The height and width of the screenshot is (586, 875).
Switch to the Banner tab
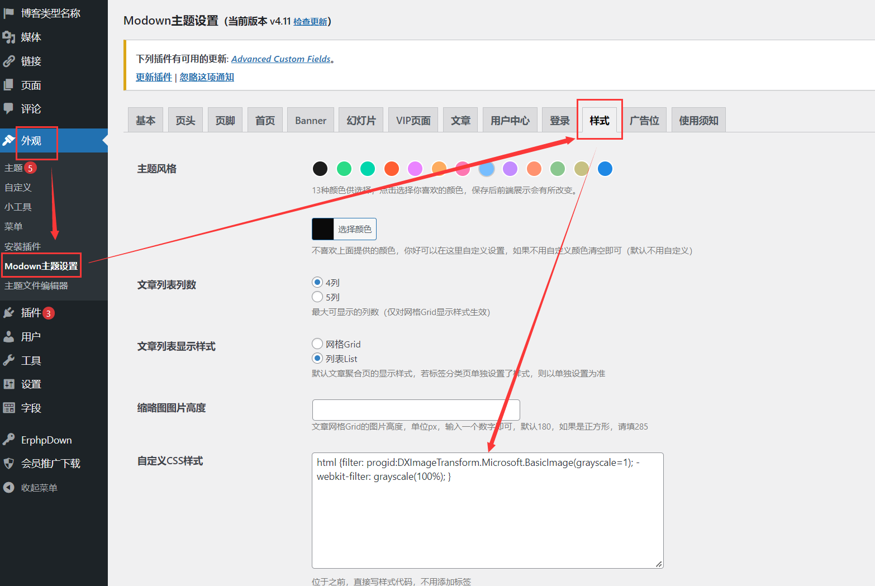[x=310, y=120]
